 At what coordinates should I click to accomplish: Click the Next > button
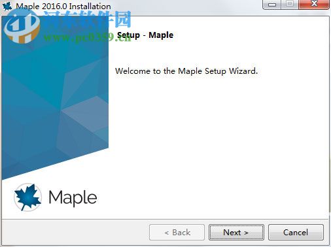tap(236, 233)
